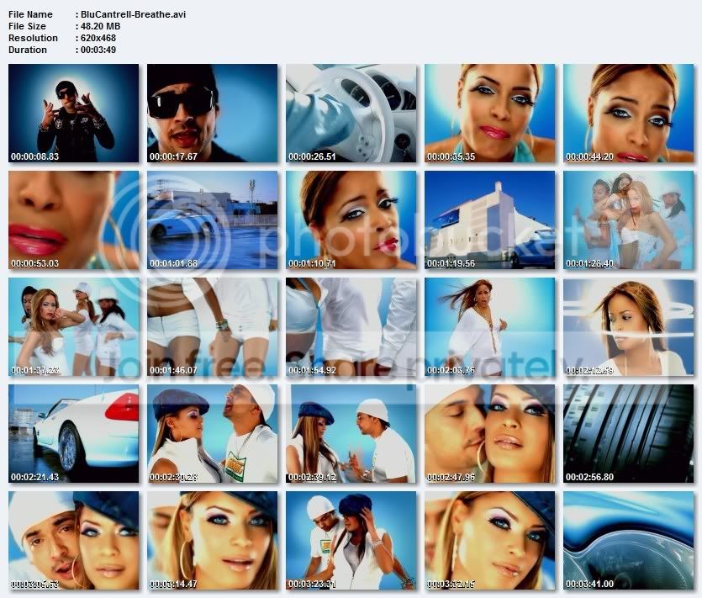Click the tire tread thumbnail at 00:02:56.80
The height and width of the screenshot is (598, 702).
coord(629,434)
